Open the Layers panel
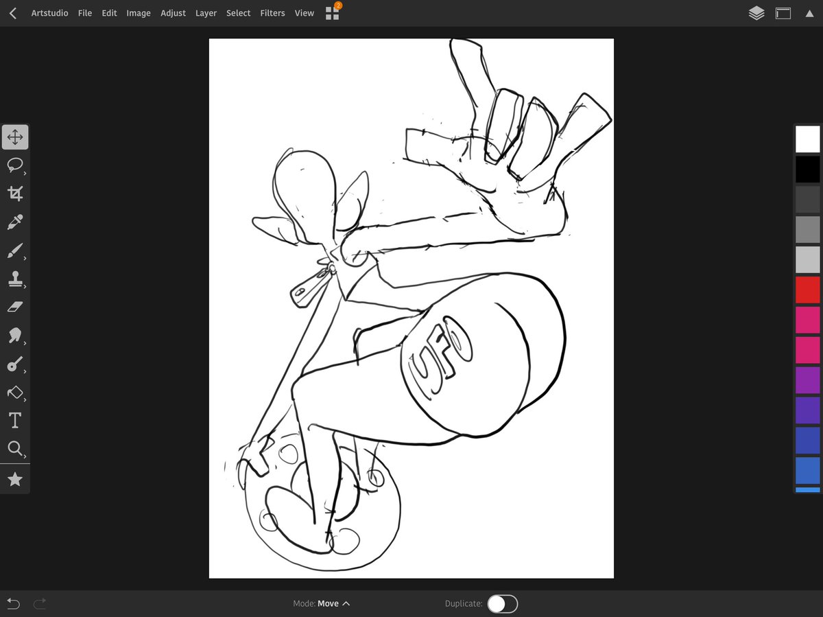Image resolution: width=823 pixels, height=617 pixels. [756, 13]
